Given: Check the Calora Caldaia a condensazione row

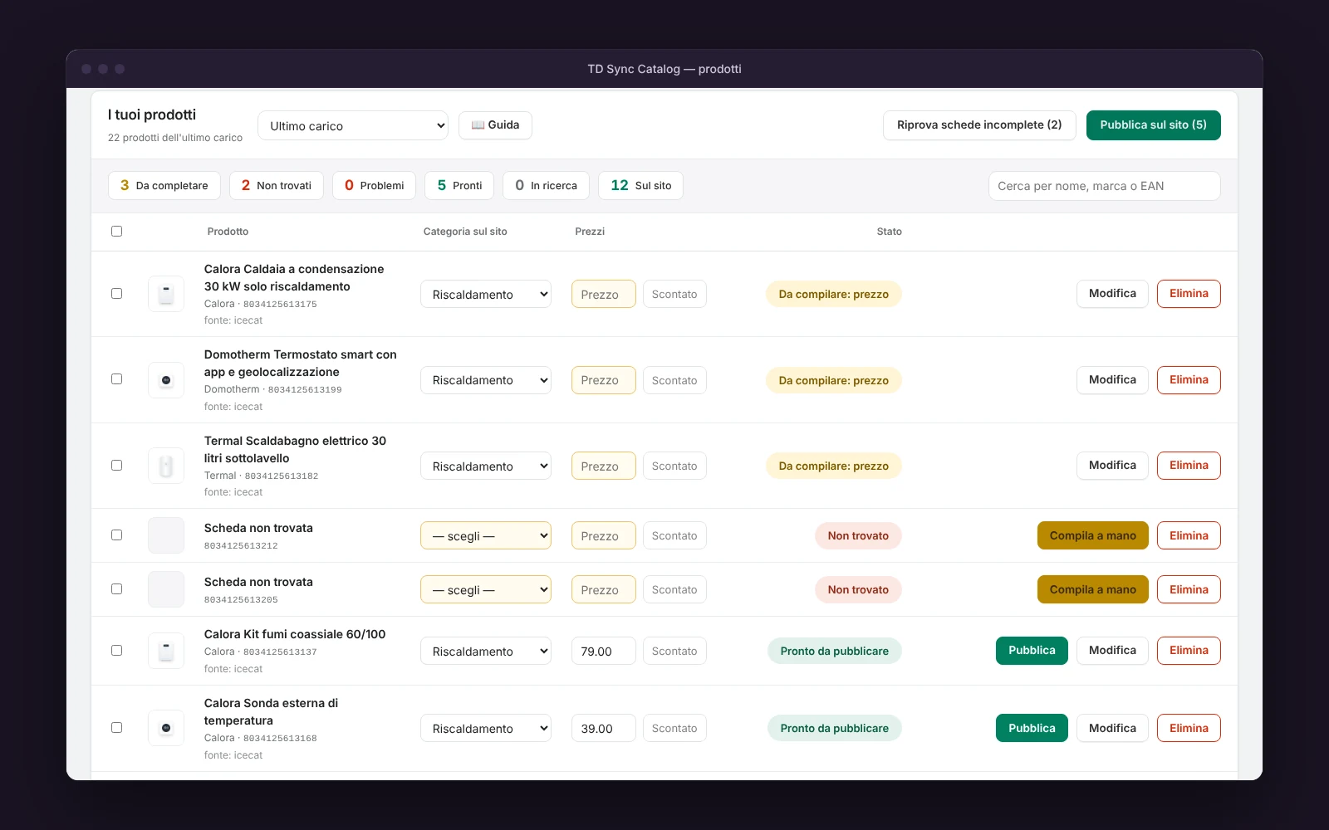Looking at the screenshot, I should [x=116, y=294].
